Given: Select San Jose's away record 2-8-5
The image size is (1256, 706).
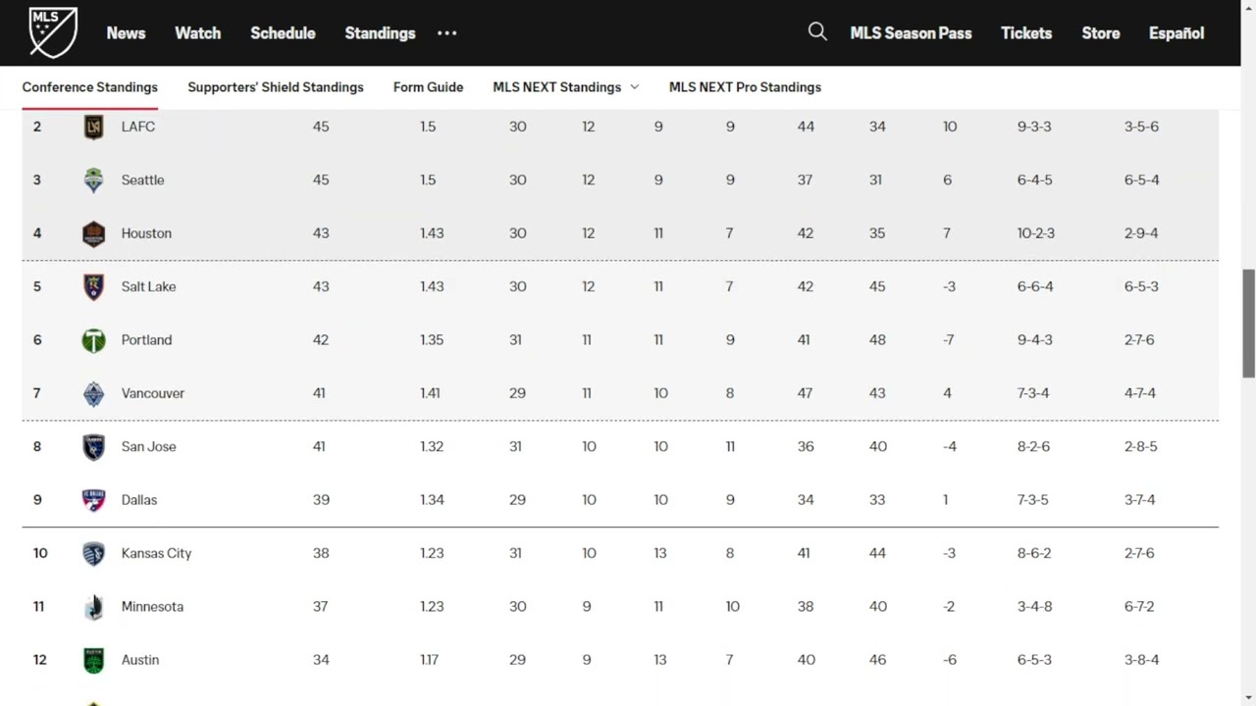Looking at the screenshot, I should [1140, 446].
